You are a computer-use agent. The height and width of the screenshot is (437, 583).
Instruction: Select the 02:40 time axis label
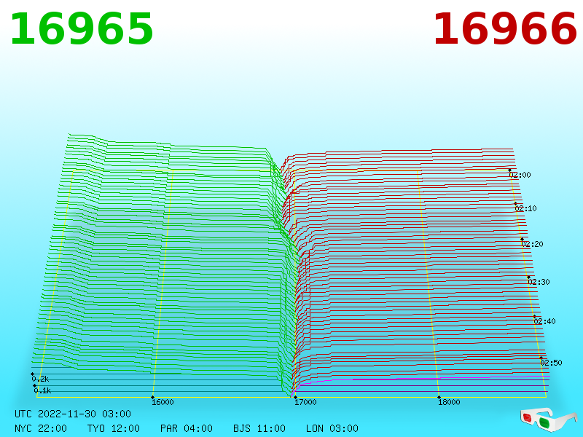(544, 321)
